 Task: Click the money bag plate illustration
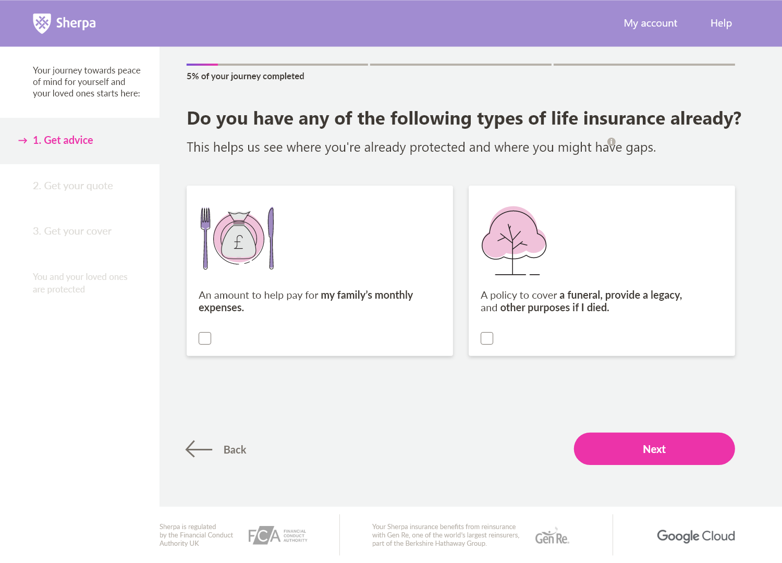coord(238,238)
